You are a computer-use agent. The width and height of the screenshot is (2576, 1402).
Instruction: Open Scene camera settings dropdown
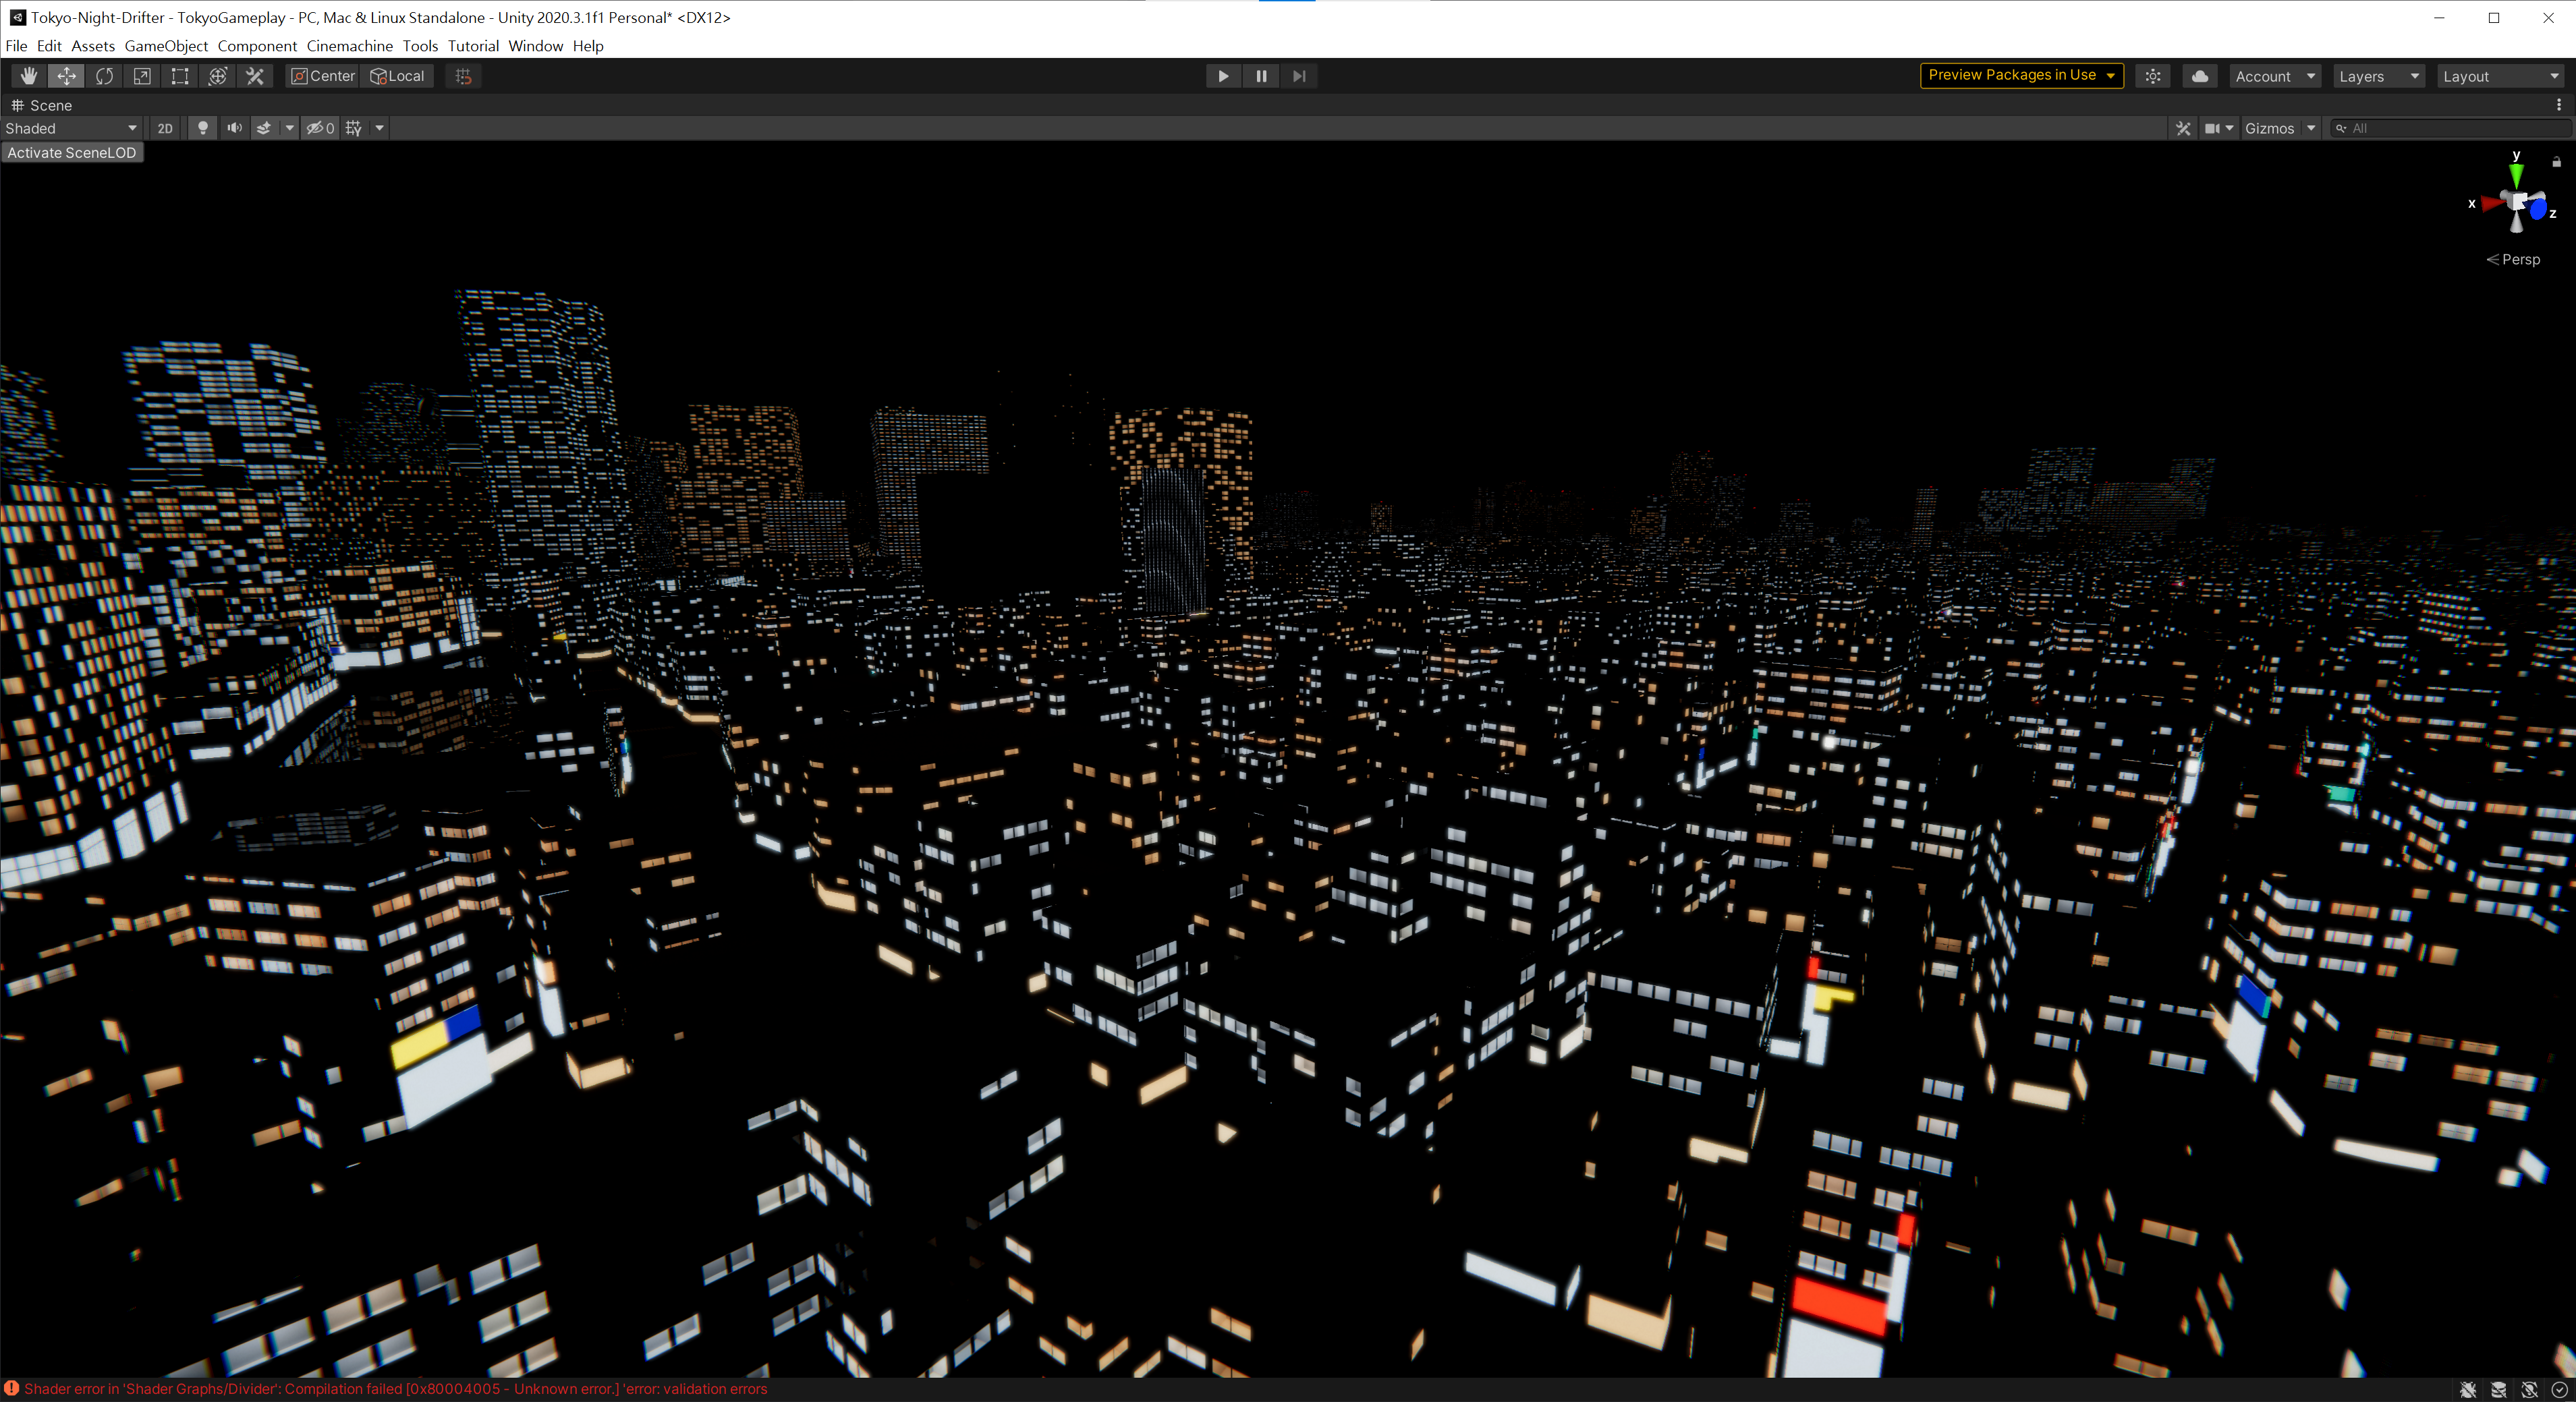[2218, 128]
